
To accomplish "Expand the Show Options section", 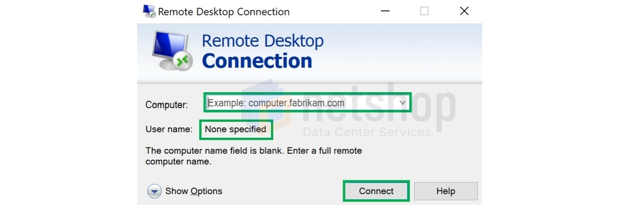I will point(194,192).
